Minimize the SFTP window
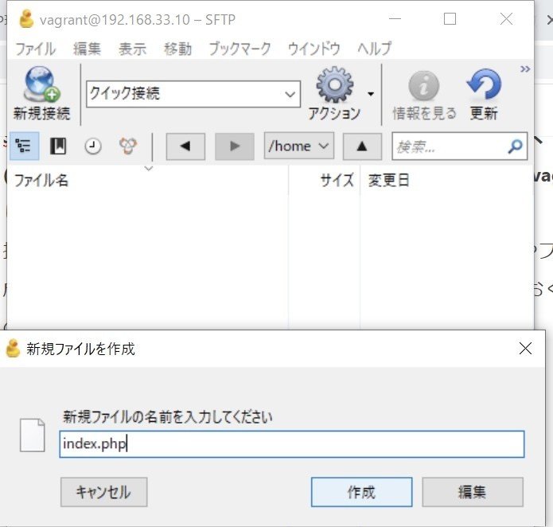This screenshot has height=527, width=553. coord(395,18)
